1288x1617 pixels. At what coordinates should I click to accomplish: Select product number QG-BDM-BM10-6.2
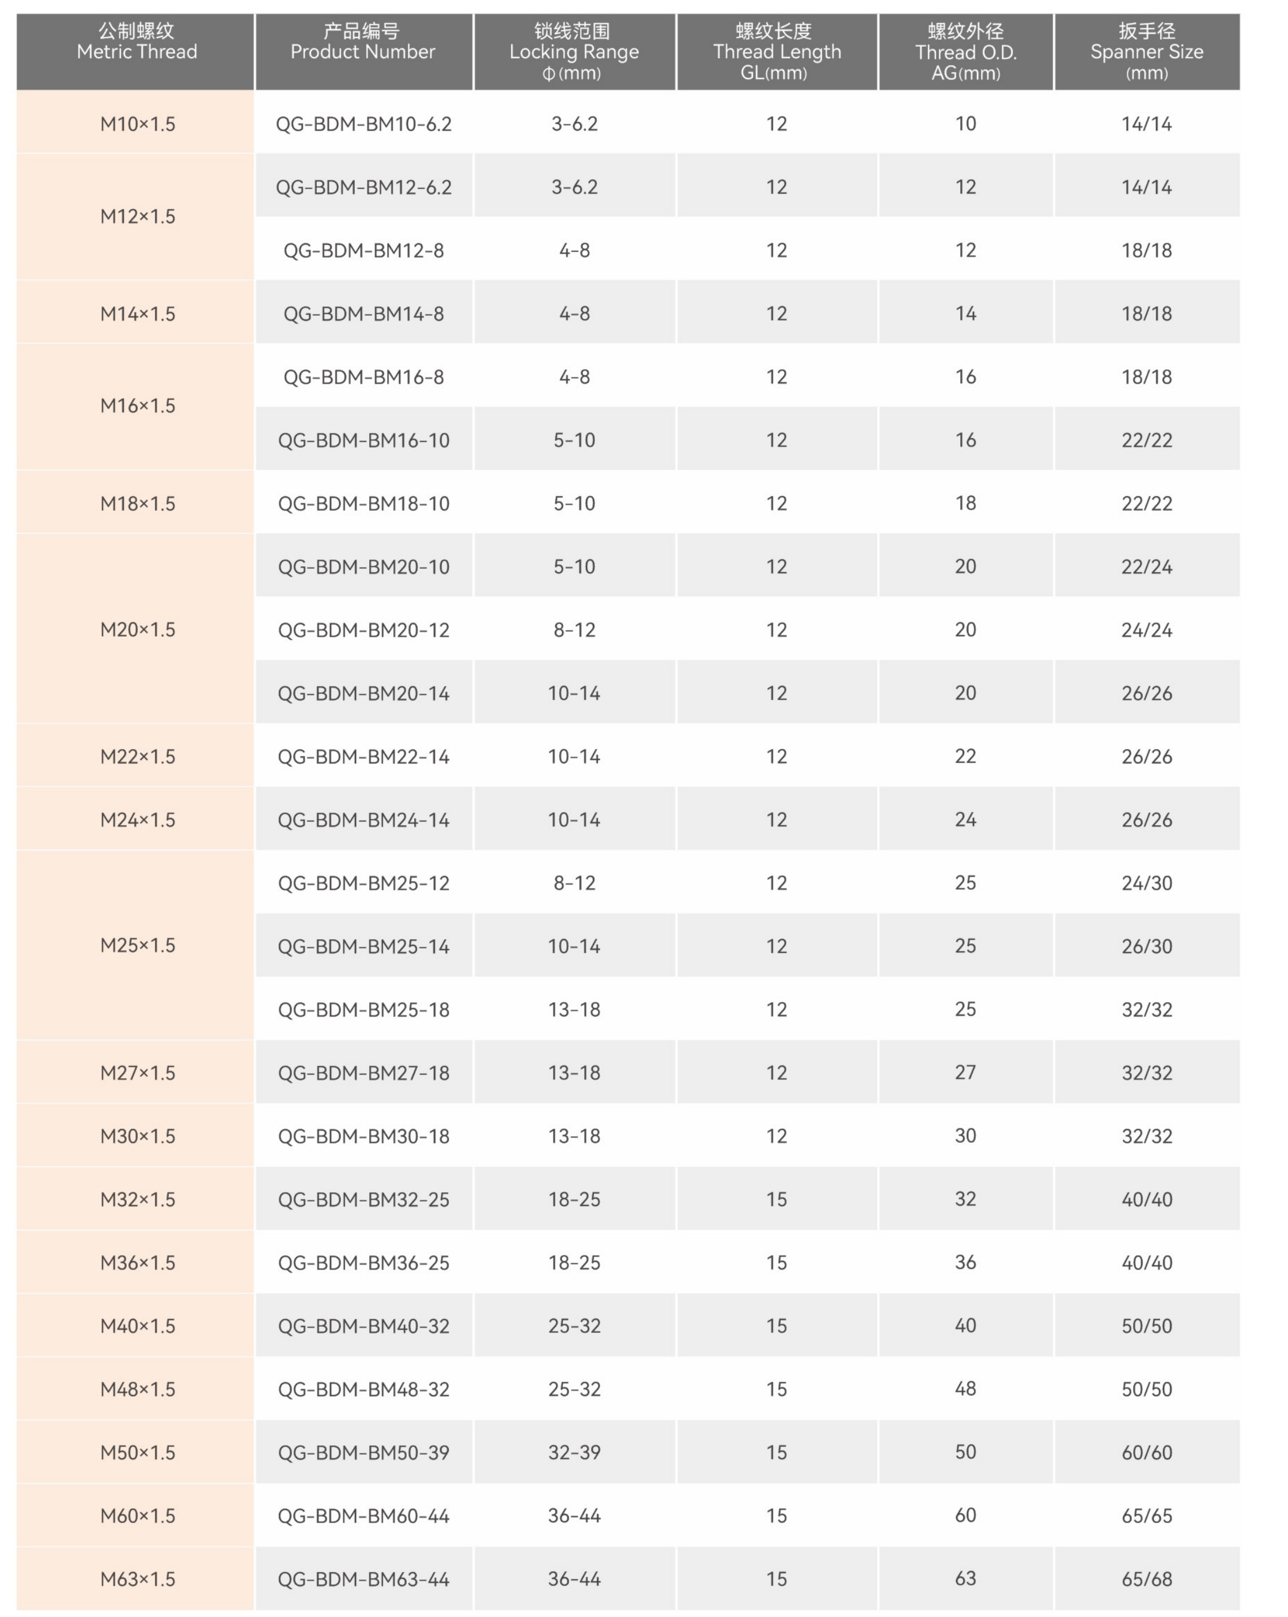tap(363, 124)
